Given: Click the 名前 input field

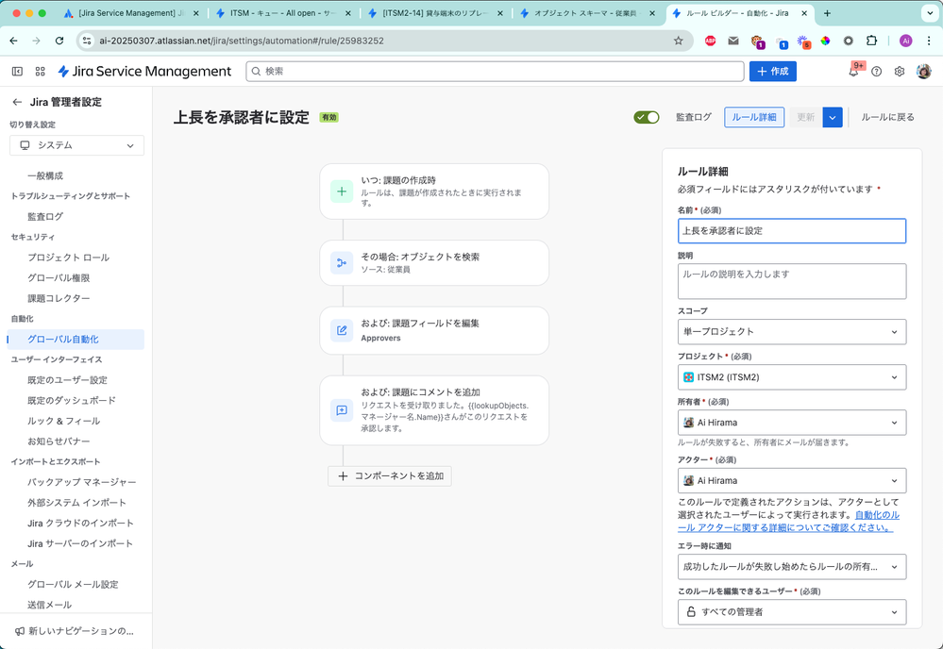Looking at the screenshot, I should click(x=791, y=230).
